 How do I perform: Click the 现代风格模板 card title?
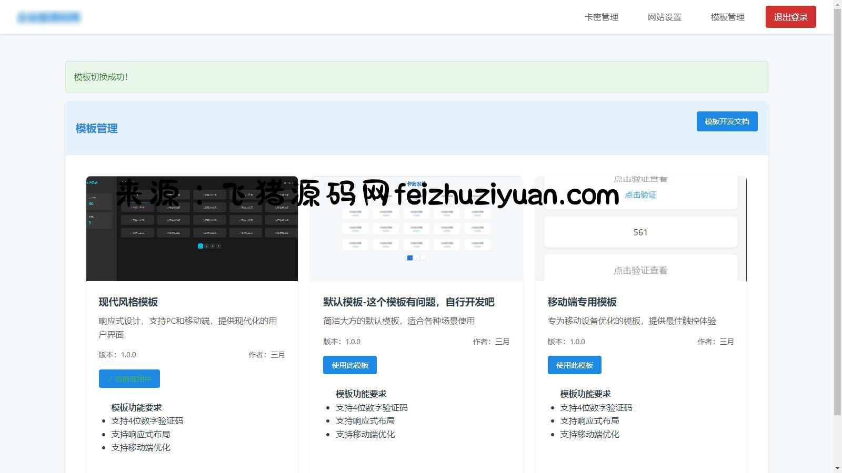(x=128, y=302)
